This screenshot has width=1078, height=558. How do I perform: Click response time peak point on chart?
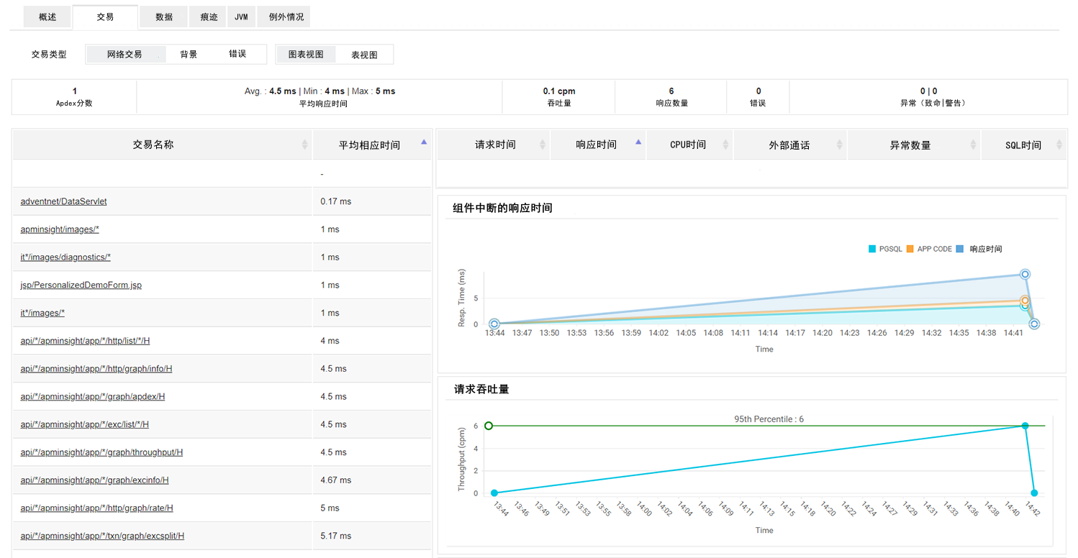click(x=1025, y=274)
